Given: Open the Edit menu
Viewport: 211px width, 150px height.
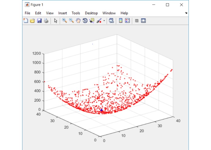Looking at the screenshot, I should (38, 13).
